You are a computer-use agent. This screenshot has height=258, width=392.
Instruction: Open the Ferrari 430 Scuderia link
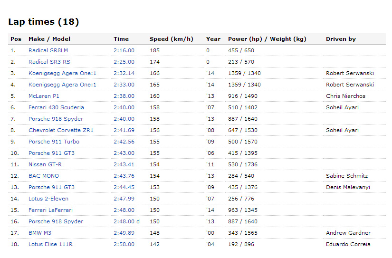(56, 107)
